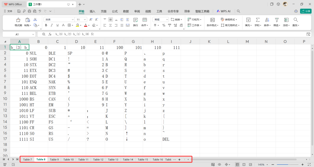Click the Percent style icon

coord(164,25)
